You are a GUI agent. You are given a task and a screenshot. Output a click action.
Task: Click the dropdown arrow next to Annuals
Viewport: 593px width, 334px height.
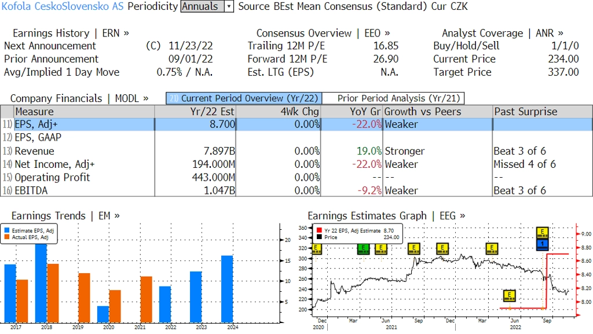[x=229, y=6]
